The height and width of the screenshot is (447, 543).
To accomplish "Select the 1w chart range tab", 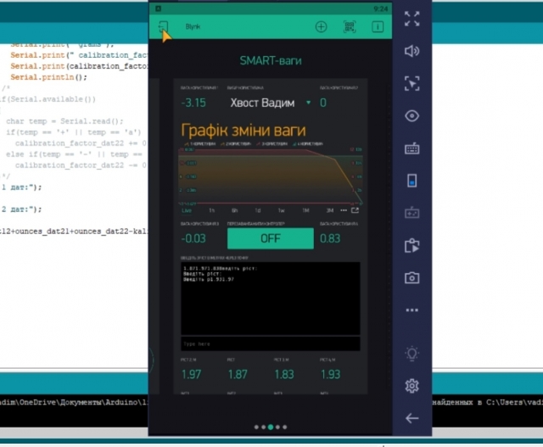I will click(281, 210).
